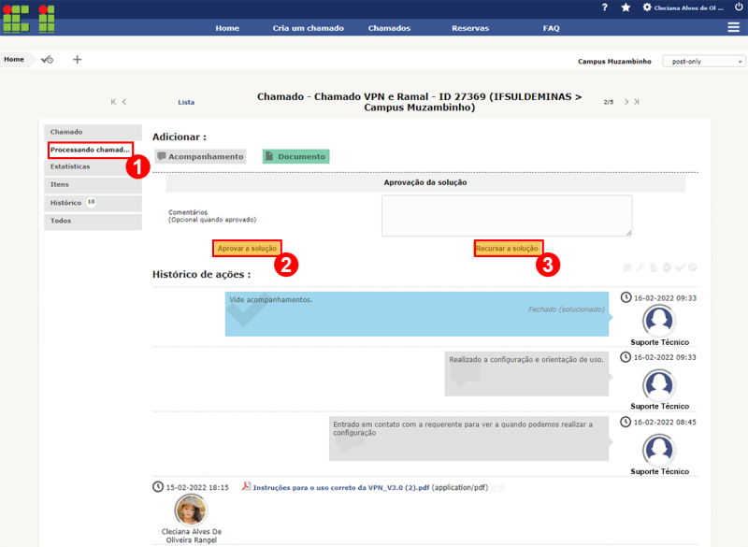Click the institution logo at top left
The height and width of the screenshot is (547, 748).
pyautogui.click(x=29, y=18)
